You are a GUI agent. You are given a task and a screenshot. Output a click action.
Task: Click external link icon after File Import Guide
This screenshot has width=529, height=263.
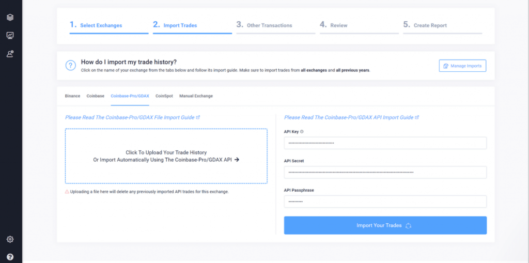198,117
